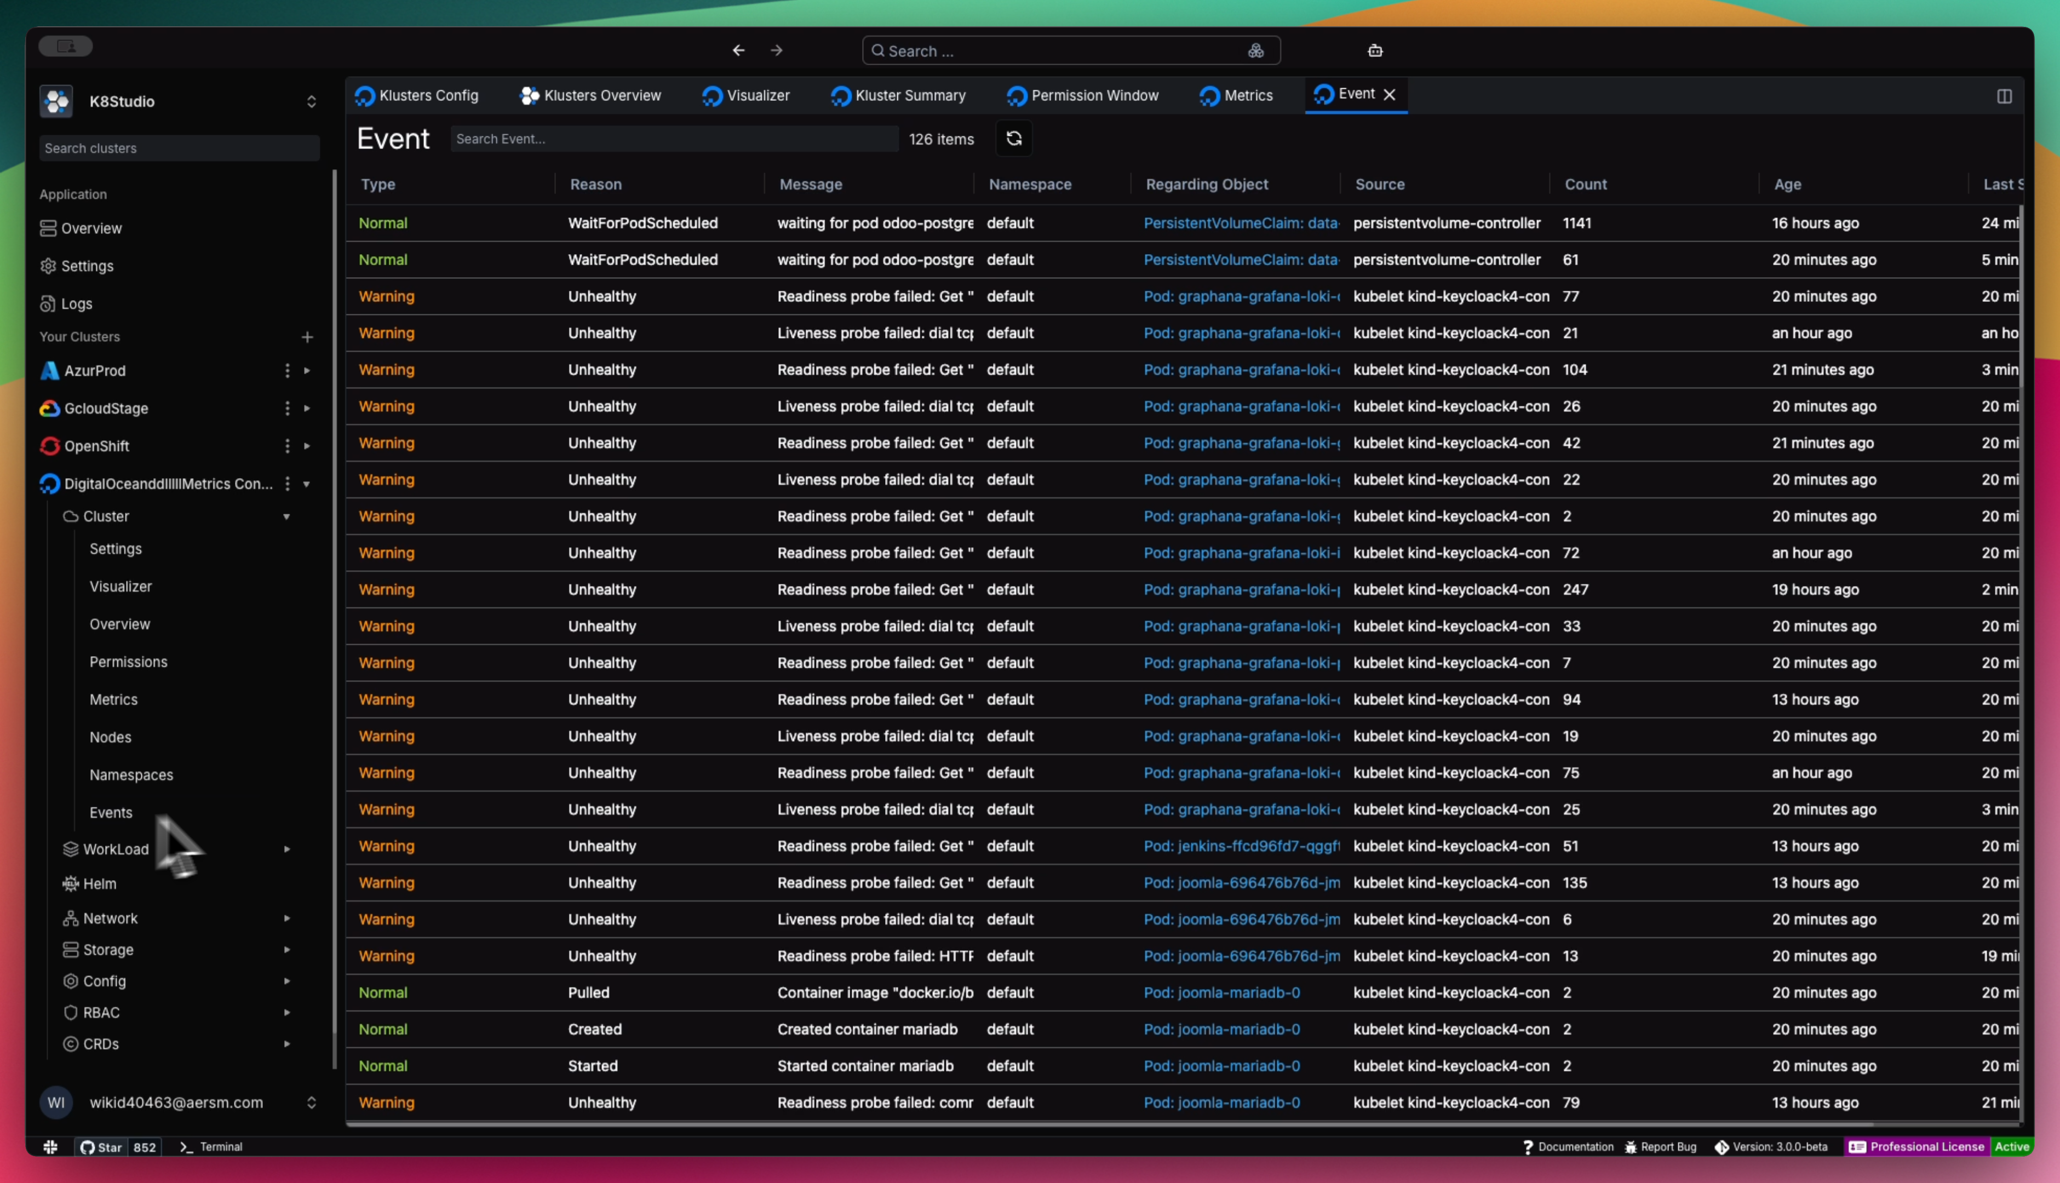Viewport: 2060px width, 1183px height.
Task: Open Documentation help link
Action: coord(1568,1146)
